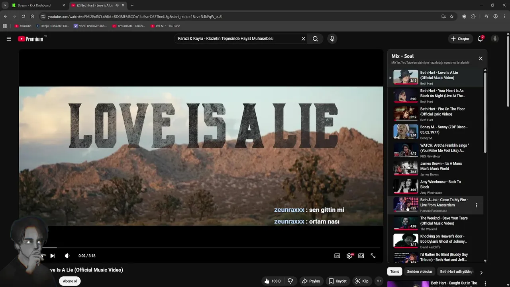This screenshot has width=510, height=287.
Task: Open the apps grid in bookmarks bar
Action: pos(5,26)
